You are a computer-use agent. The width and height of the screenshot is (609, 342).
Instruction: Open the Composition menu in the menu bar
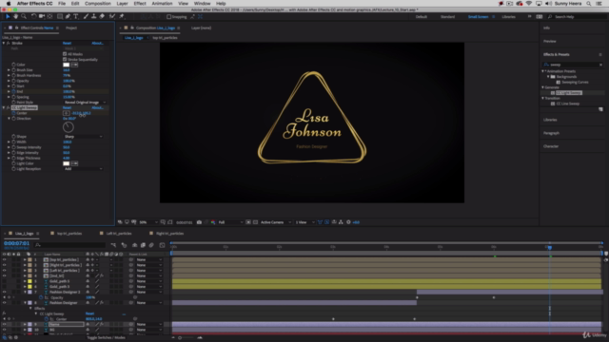(x=98, y=4)
